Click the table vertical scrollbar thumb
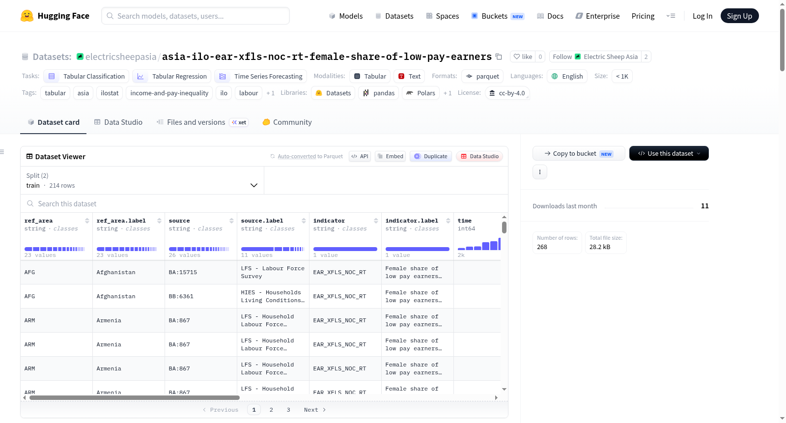 click(x=504, y=227)
